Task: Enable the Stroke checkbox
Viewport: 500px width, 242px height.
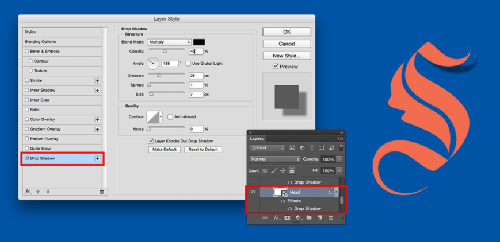Action: click(x=27, y=80)
